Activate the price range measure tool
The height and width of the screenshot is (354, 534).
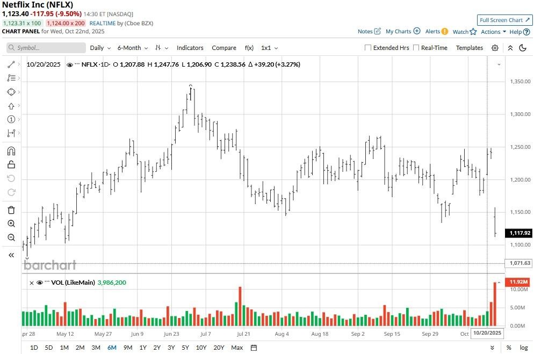[11, 133]
